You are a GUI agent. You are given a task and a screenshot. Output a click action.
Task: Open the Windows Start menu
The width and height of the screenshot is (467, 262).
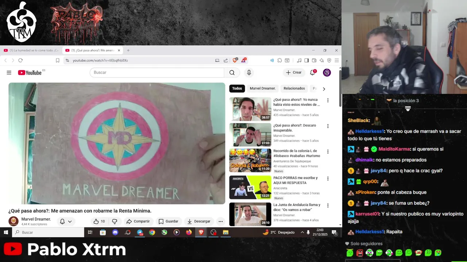[6, 232]
